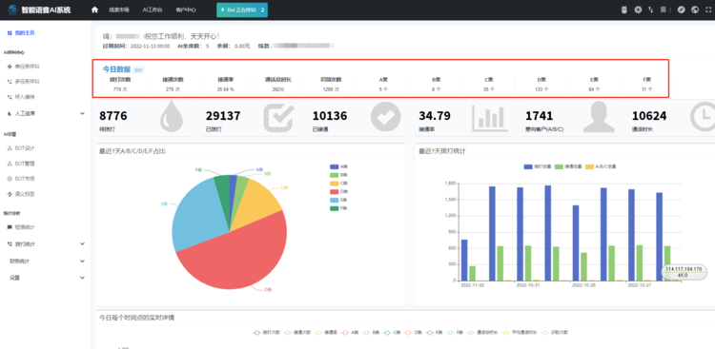Click the 35.84 % connection rate value
This screenshot has height=349, width=715.
click(225, 89)
